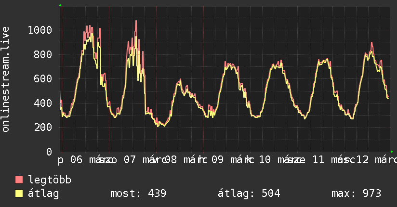Click the green arrow at x-axis end

pos(392,152)
